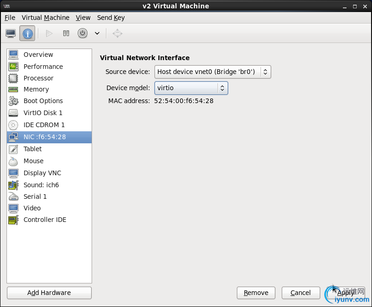Choose Display VNC from hardware list
The height and width of the screenshot is (307, 372).
pos(42,173)
